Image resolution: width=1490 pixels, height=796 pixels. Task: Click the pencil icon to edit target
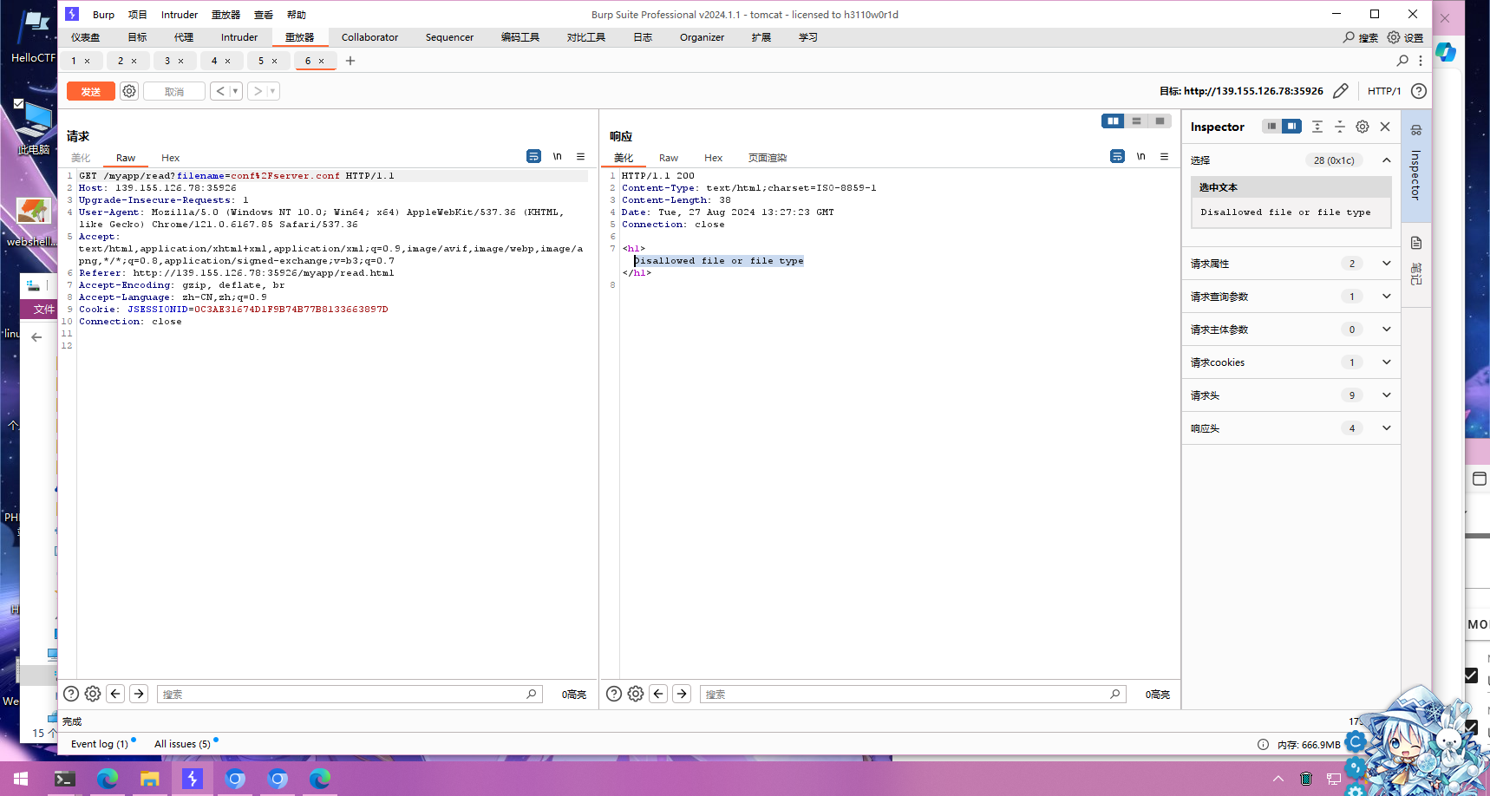[1340, 91]
